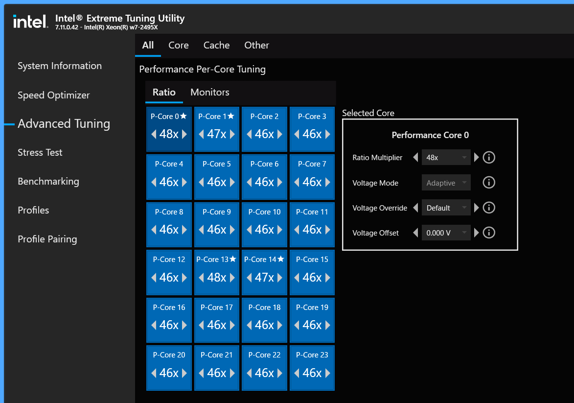Open System Information in sidebar
The image size is (574, 403).
60,66
